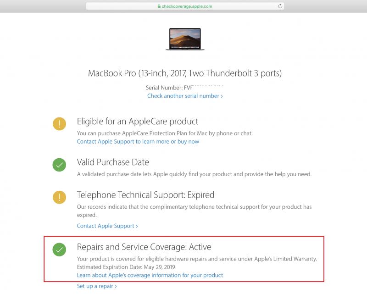This screenshot has width=367, height=294.
Task: Click the Telephone Technical Support: Expired heading
Action: 145,195
